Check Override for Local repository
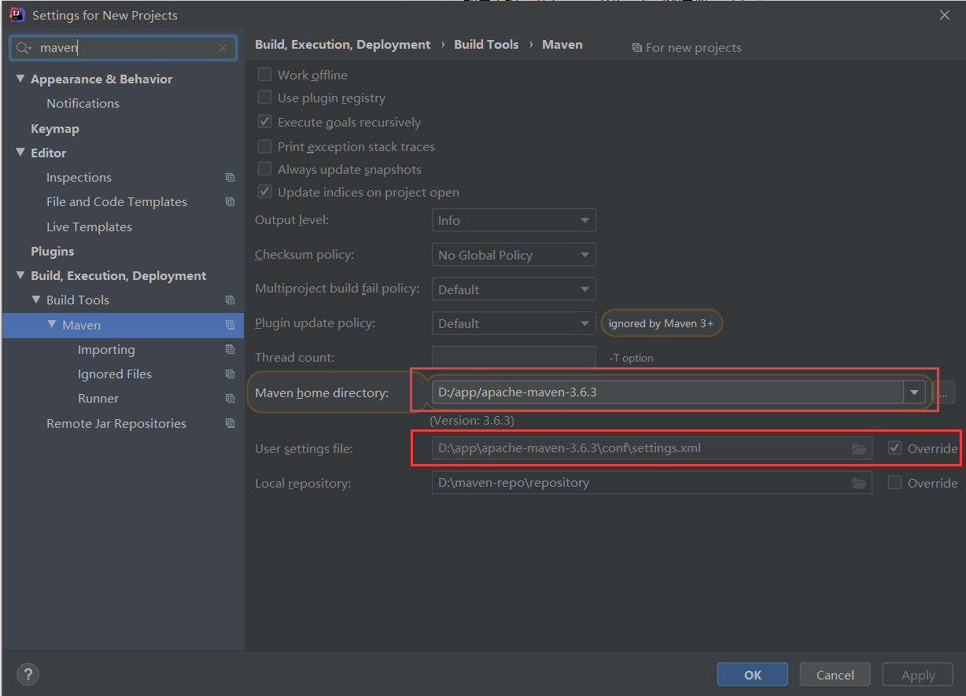 tap(894, 483)
